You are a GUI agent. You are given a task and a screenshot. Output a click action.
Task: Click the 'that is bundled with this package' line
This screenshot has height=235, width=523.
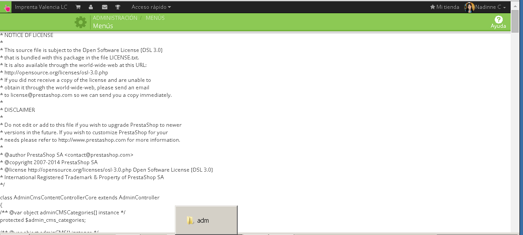point(70,58)
